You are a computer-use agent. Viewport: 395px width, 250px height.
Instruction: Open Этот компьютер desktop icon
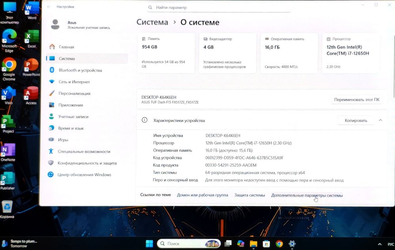[9, 13]
